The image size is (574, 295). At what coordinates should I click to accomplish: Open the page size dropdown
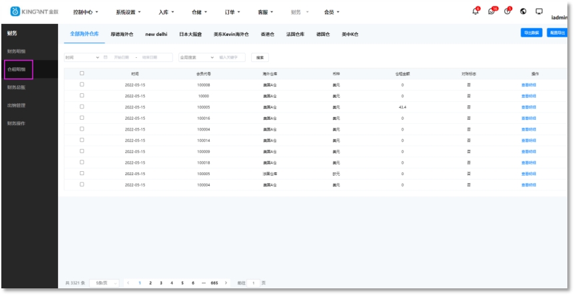pyautogui.click(x=105, y=283)
